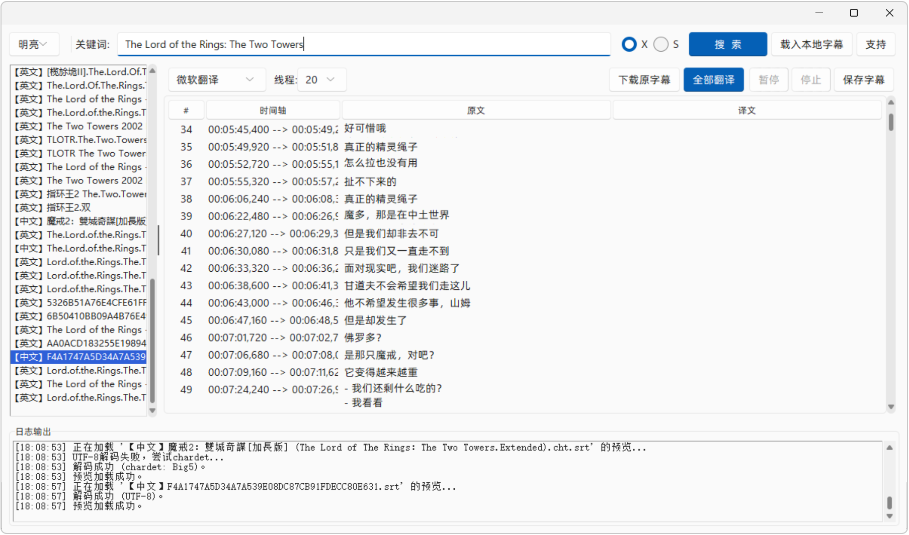
Task: Click the 时间轴 column header
Action: [273, 110]
